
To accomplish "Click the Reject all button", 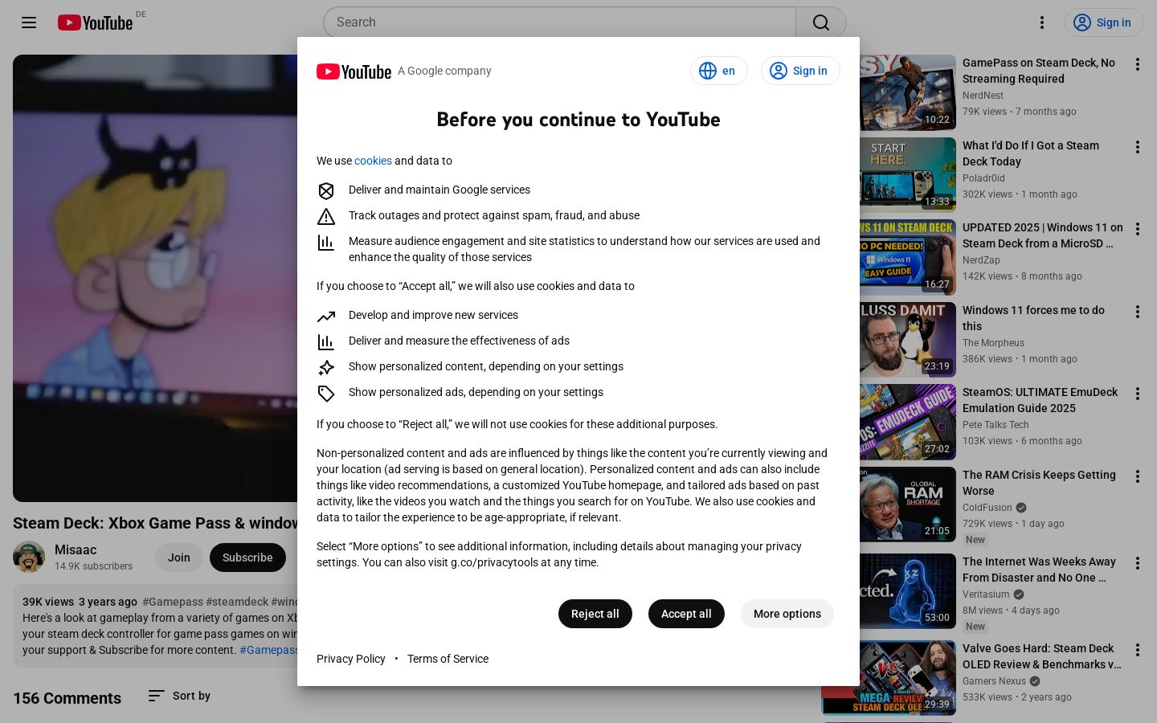I will (595, 614).
